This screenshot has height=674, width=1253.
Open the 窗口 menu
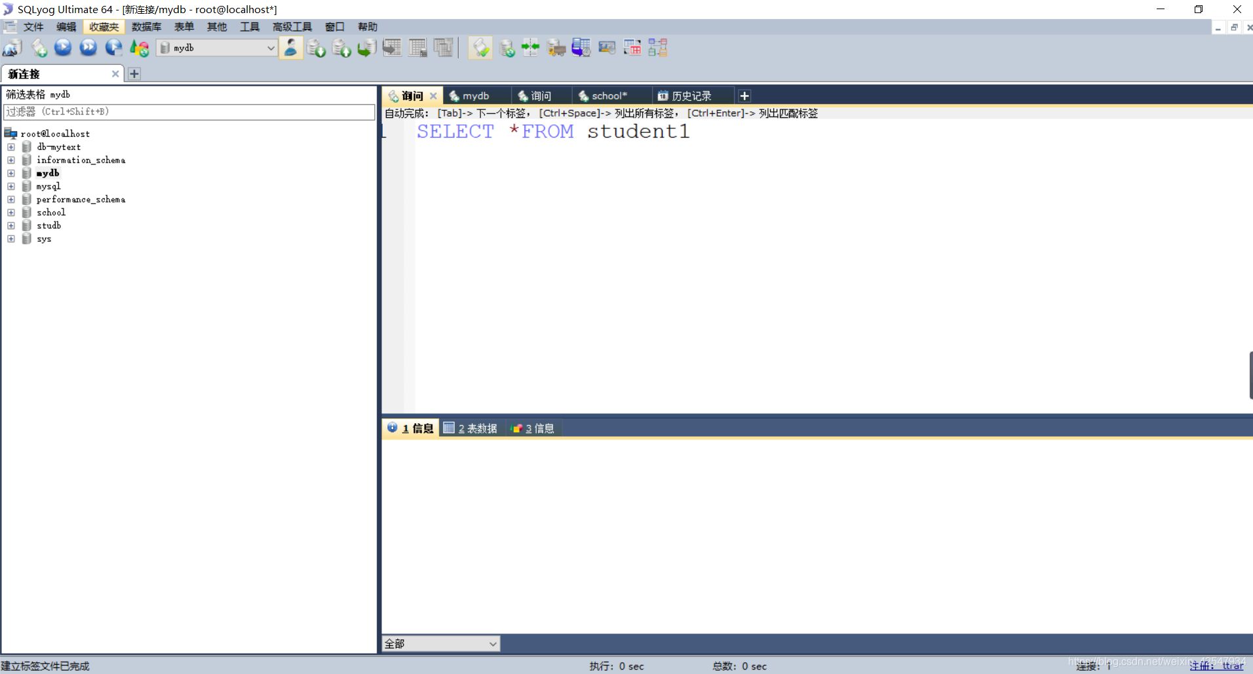click(x=335, y=27)
